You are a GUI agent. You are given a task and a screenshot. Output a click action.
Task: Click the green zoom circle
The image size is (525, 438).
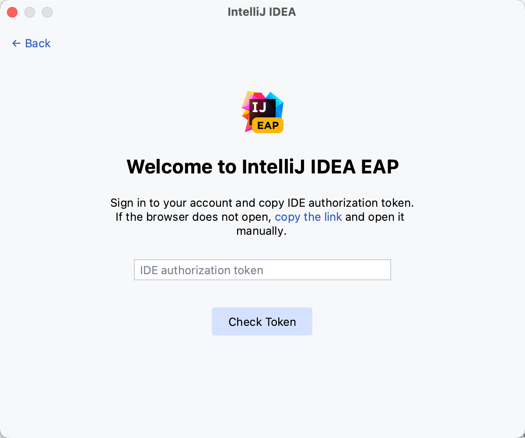(x=47, y=12)
